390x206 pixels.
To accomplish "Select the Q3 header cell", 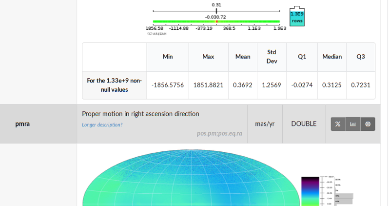I will click(361, 57).
